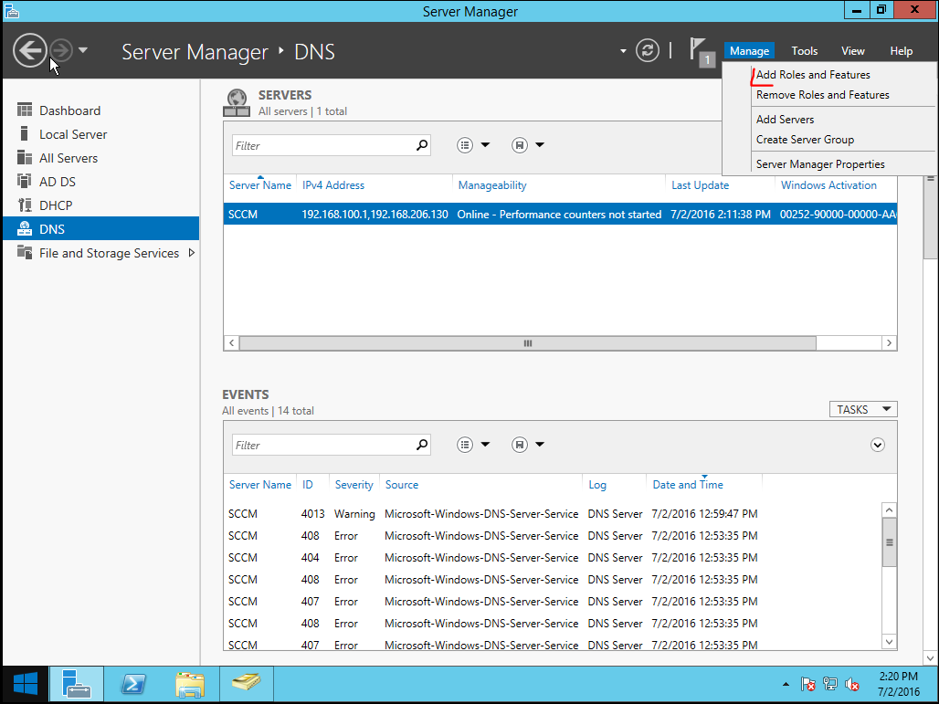939x704 pixels.
Task: Sort events by Source column
Action: (402, 485)
